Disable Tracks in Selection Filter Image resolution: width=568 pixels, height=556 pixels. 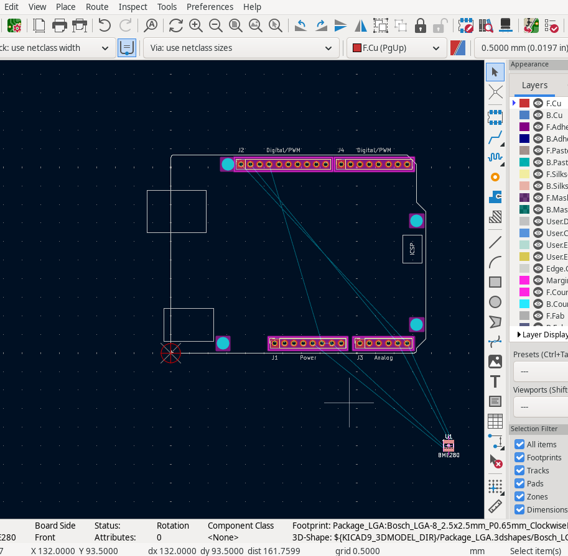pyautogui.click(x=519, y=470)
